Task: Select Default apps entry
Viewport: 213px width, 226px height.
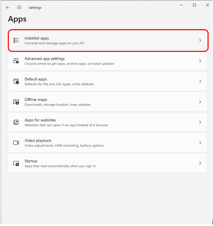Action: [x=107, y=81]
